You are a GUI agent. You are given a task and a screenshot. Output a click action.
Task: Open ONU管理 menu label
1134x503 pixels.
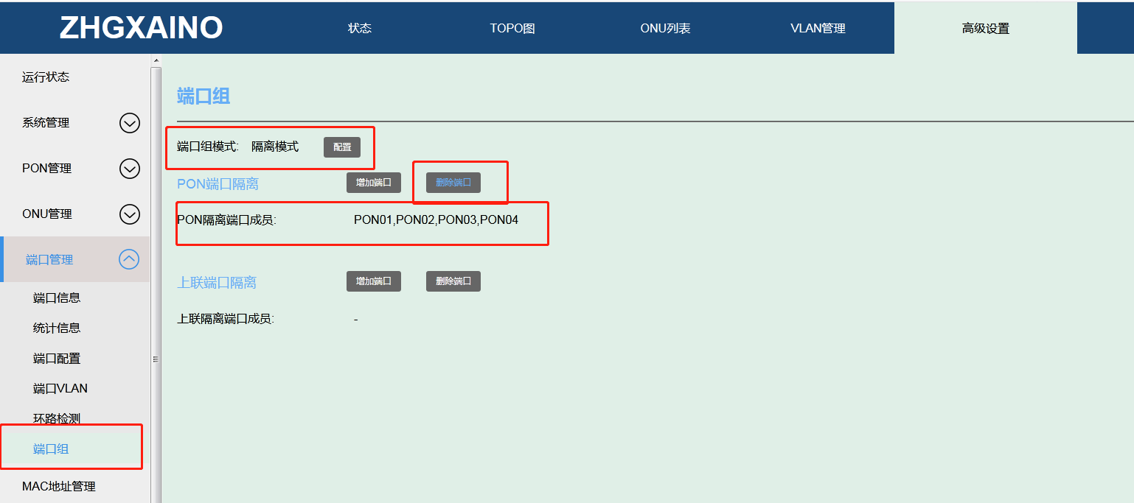click(x=47, y=214)
